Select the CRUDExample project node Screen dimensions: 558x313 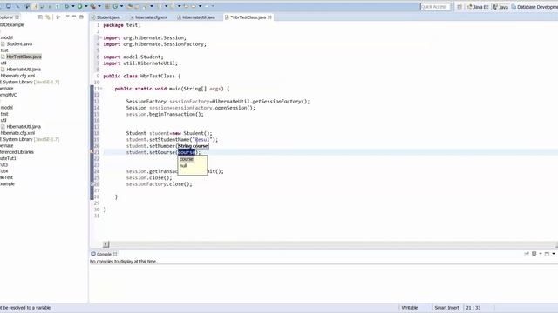pyautogui.click(x=12, y=25)
